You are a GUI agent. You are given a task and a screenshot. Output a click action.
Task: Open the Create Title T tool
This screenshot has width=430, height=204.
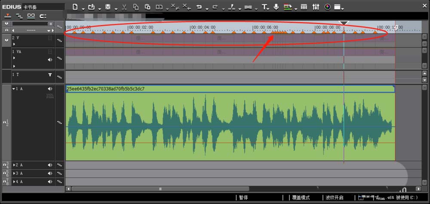click(x=264, y=7)
